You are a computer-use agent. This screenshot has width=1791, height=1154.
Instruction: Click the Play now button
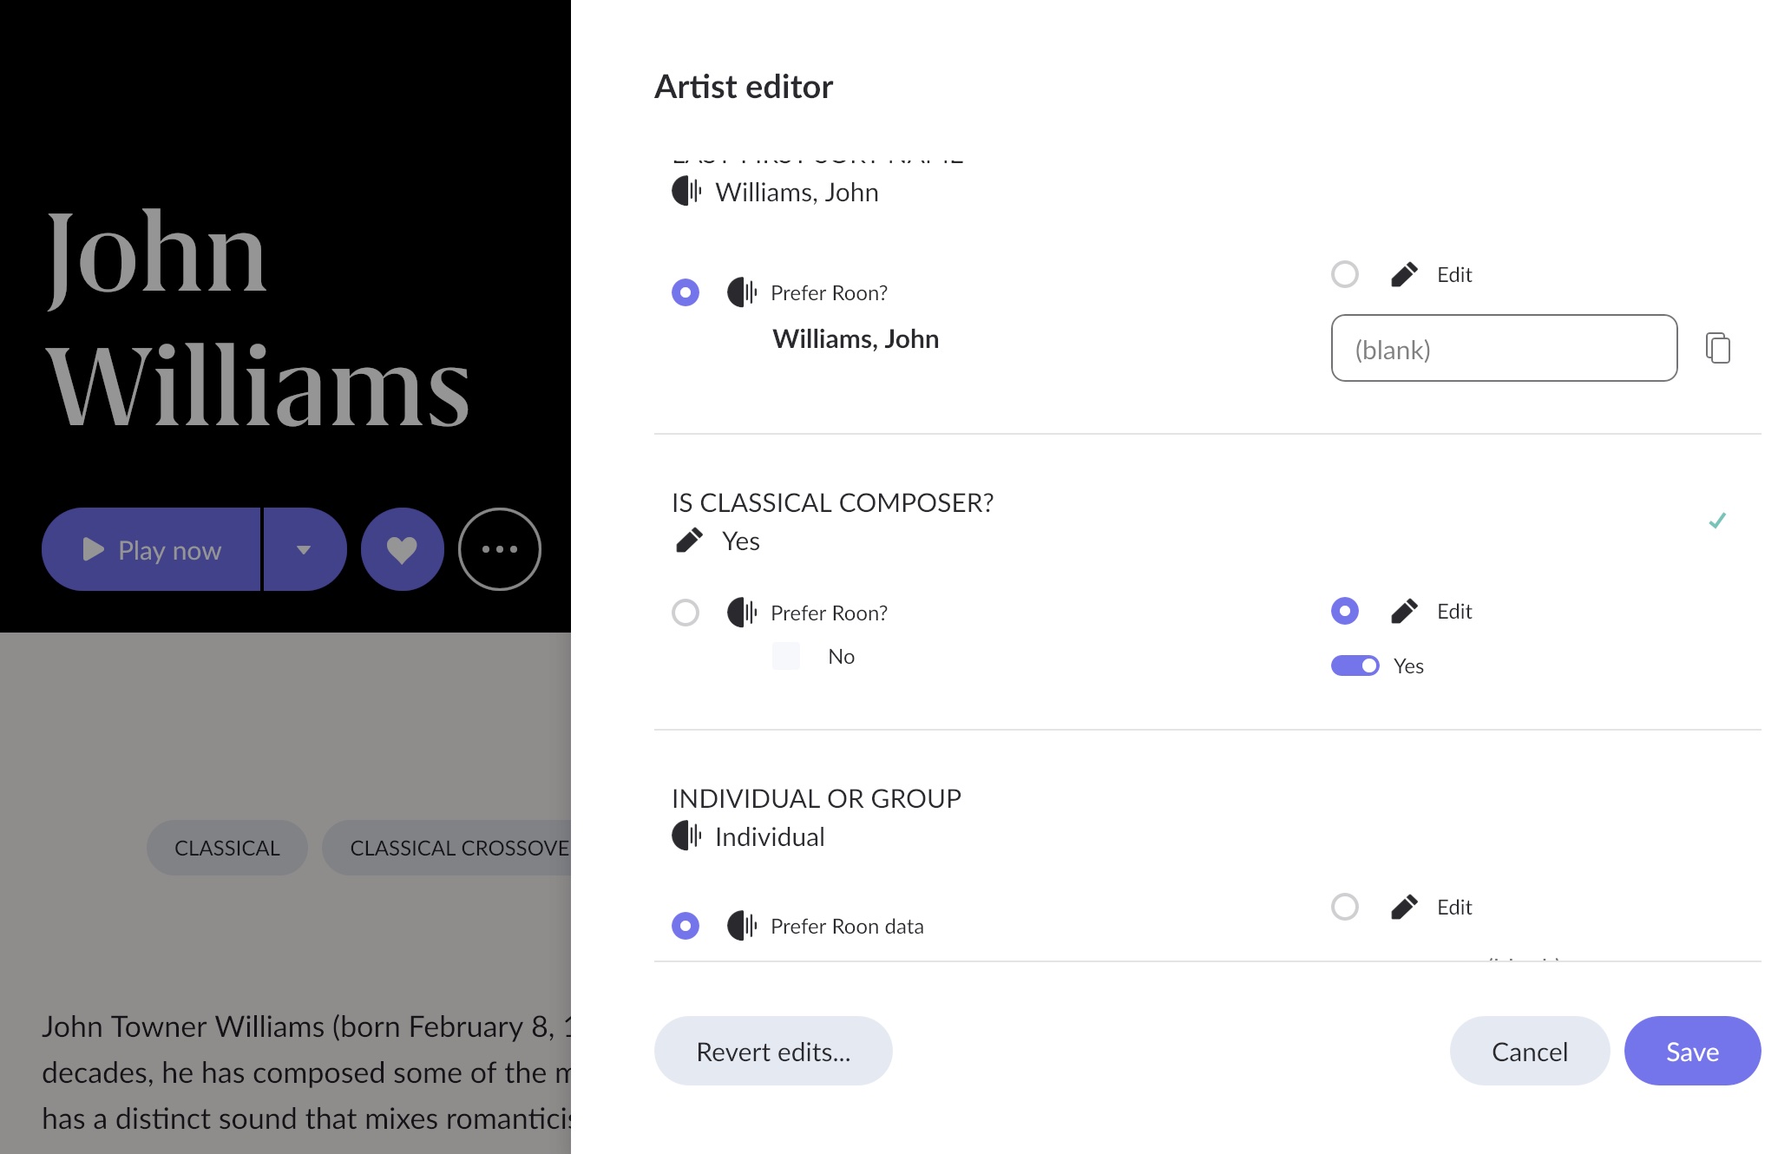151,549
